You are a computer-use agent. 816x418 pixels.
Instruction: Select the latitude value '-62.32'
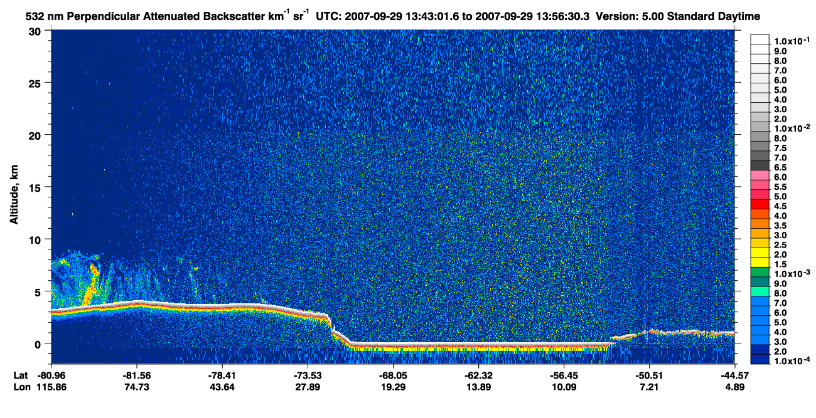tap(478, 375)
